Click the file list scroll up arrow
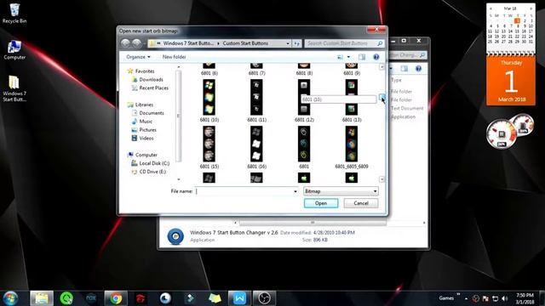 coord(381,66)
